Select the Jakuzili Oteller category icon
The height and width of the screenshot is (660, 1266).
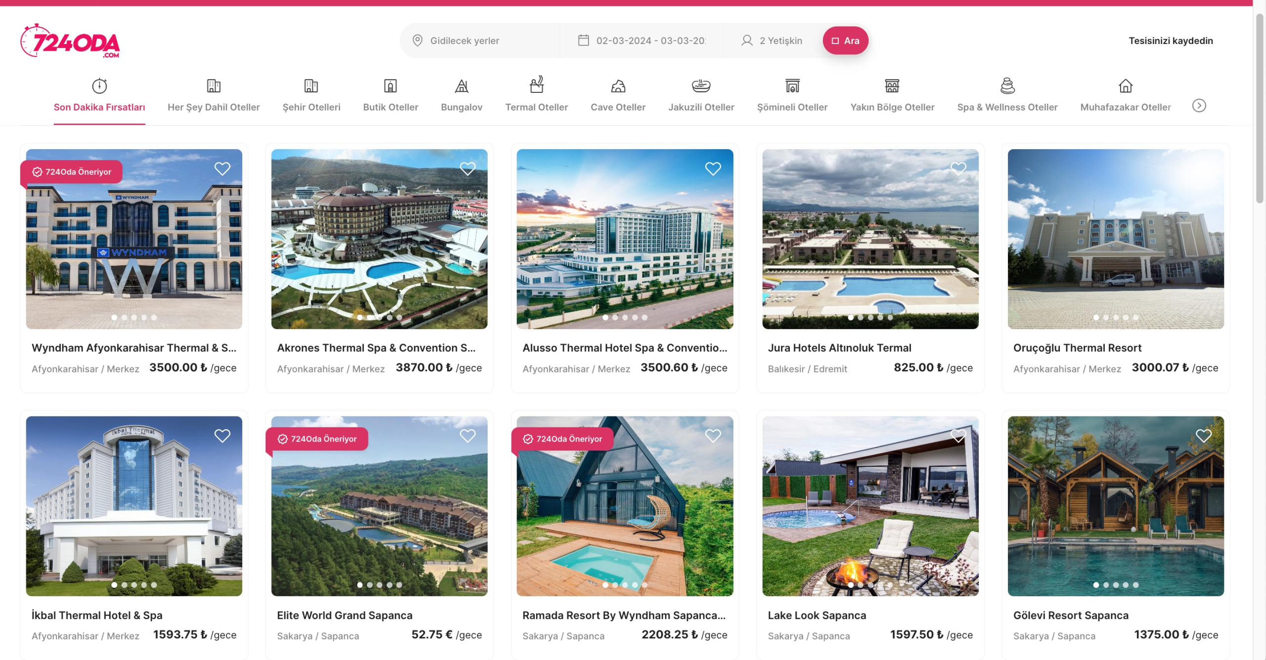click(701, 86)
